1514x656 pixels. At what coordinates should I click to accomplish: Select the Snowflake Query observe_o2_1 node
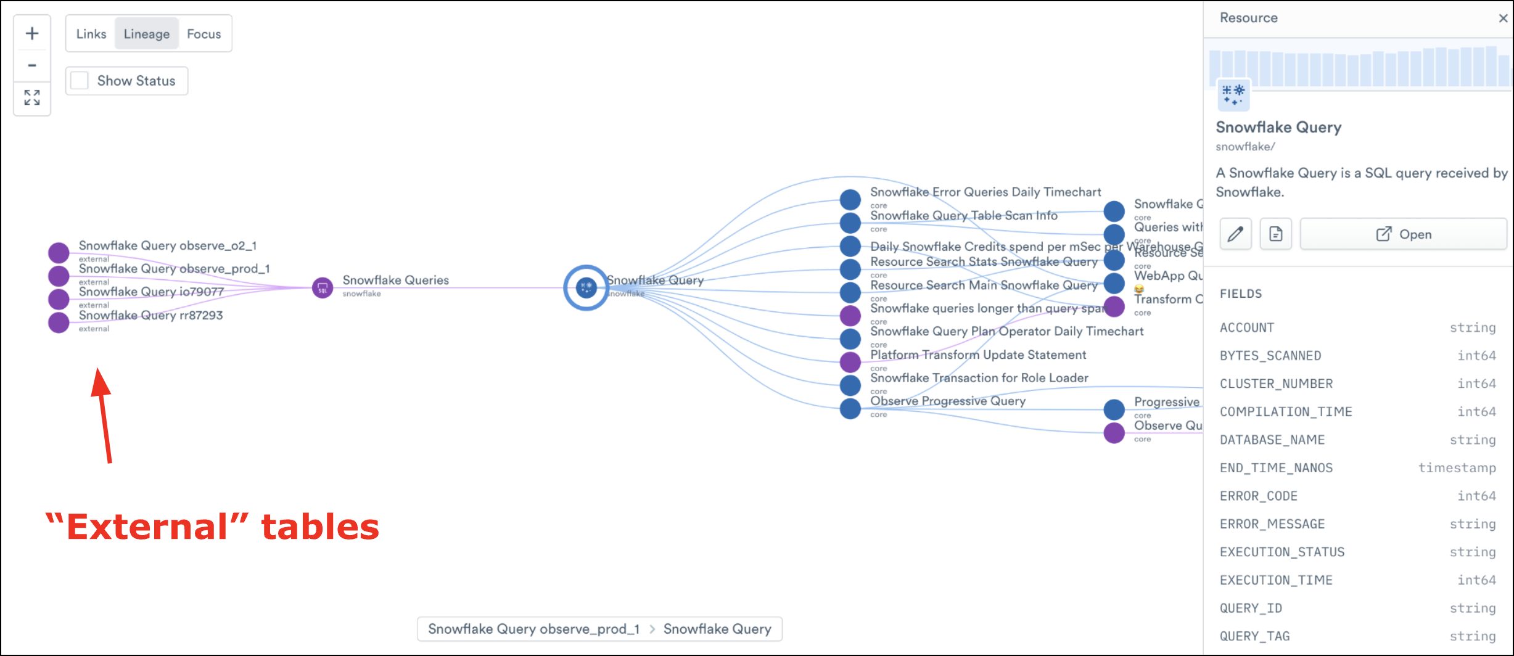pyautogui.click(x=59, y=252)
